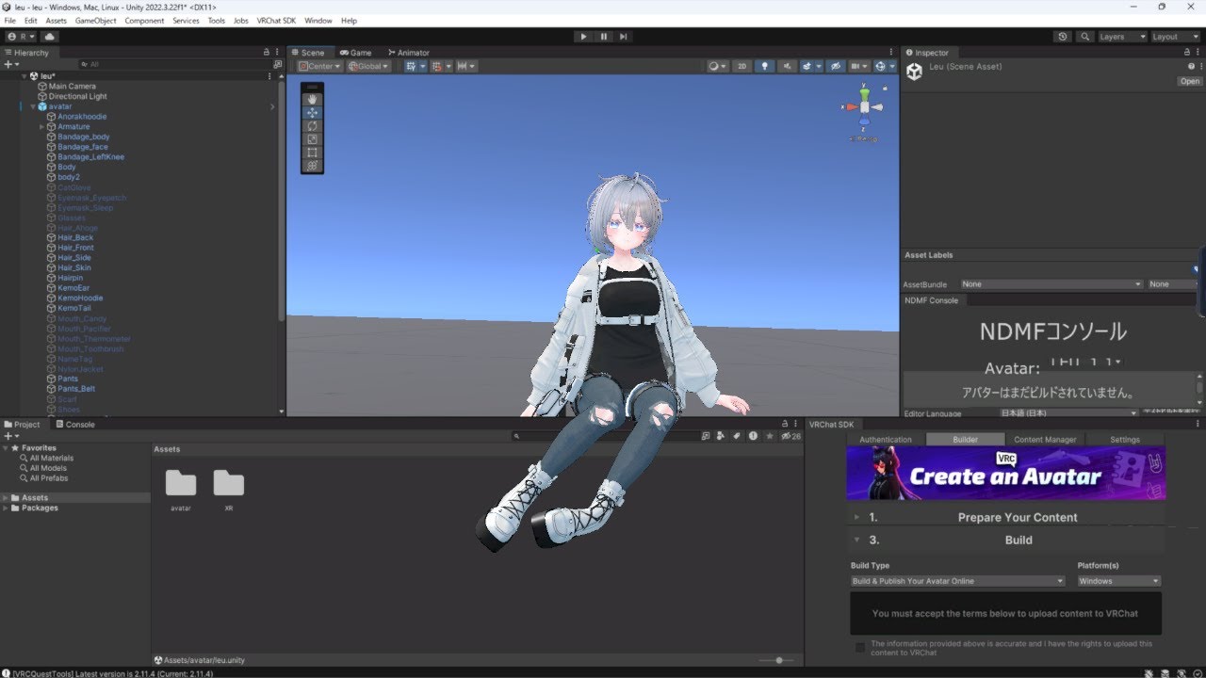
Task: Toggle hidden objects visibility in scene toolbar
Action: tap(836, 66)
